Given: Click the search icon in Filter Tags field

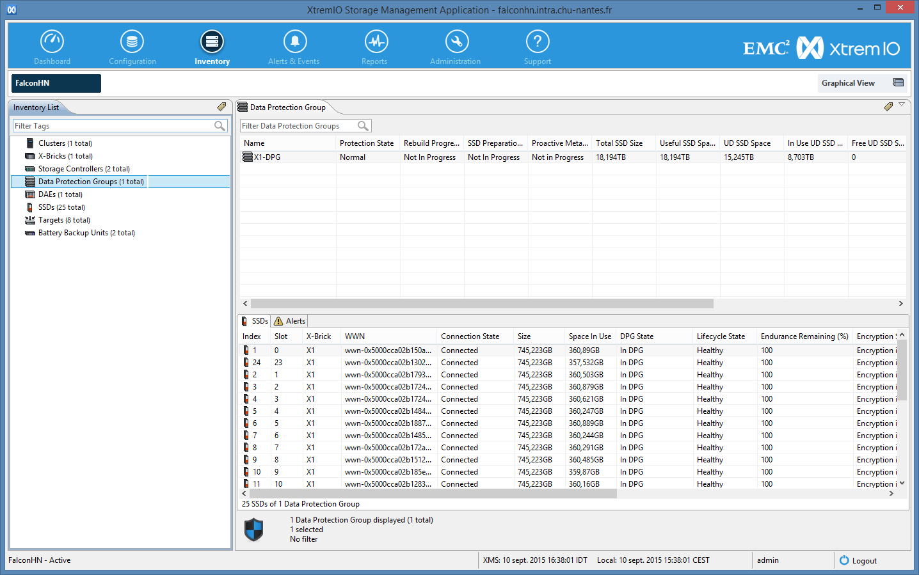Looking at the screenshot, I should click(x=220, y=126).
